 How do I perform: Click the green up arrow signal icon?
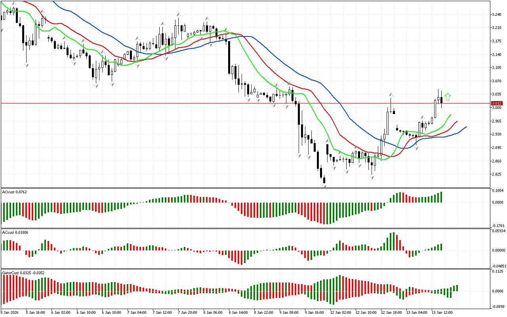[x=448, y=97]
